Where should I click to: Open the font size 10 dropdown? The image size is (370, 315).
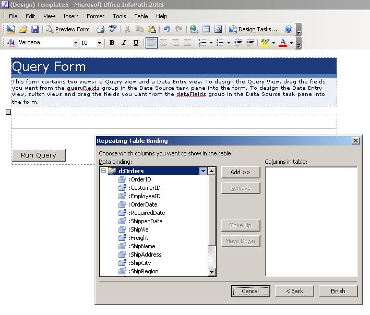tap(99, 43)
